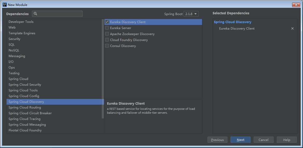Click the Previous button
This screenshot has width=303, height=148.
[217, 140]
